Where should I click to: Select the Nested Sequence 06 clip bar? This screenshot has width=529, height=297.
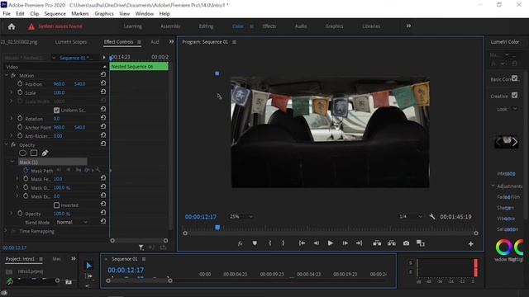[139, 67]
